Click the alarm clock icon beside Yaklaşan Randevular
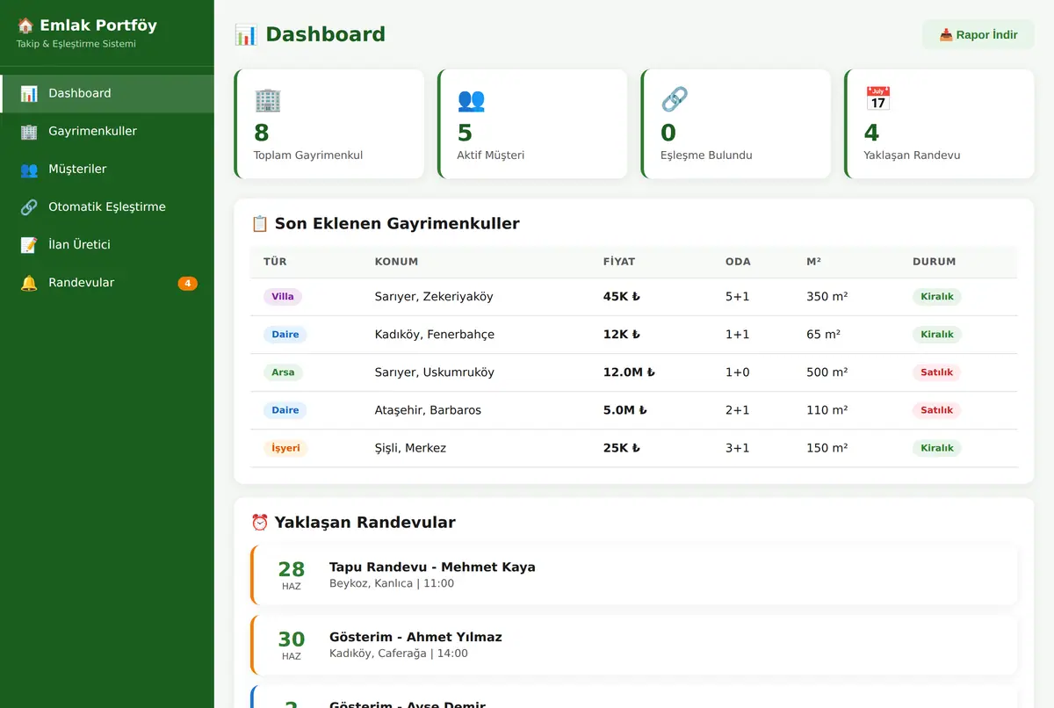 (x=259, y=523)
